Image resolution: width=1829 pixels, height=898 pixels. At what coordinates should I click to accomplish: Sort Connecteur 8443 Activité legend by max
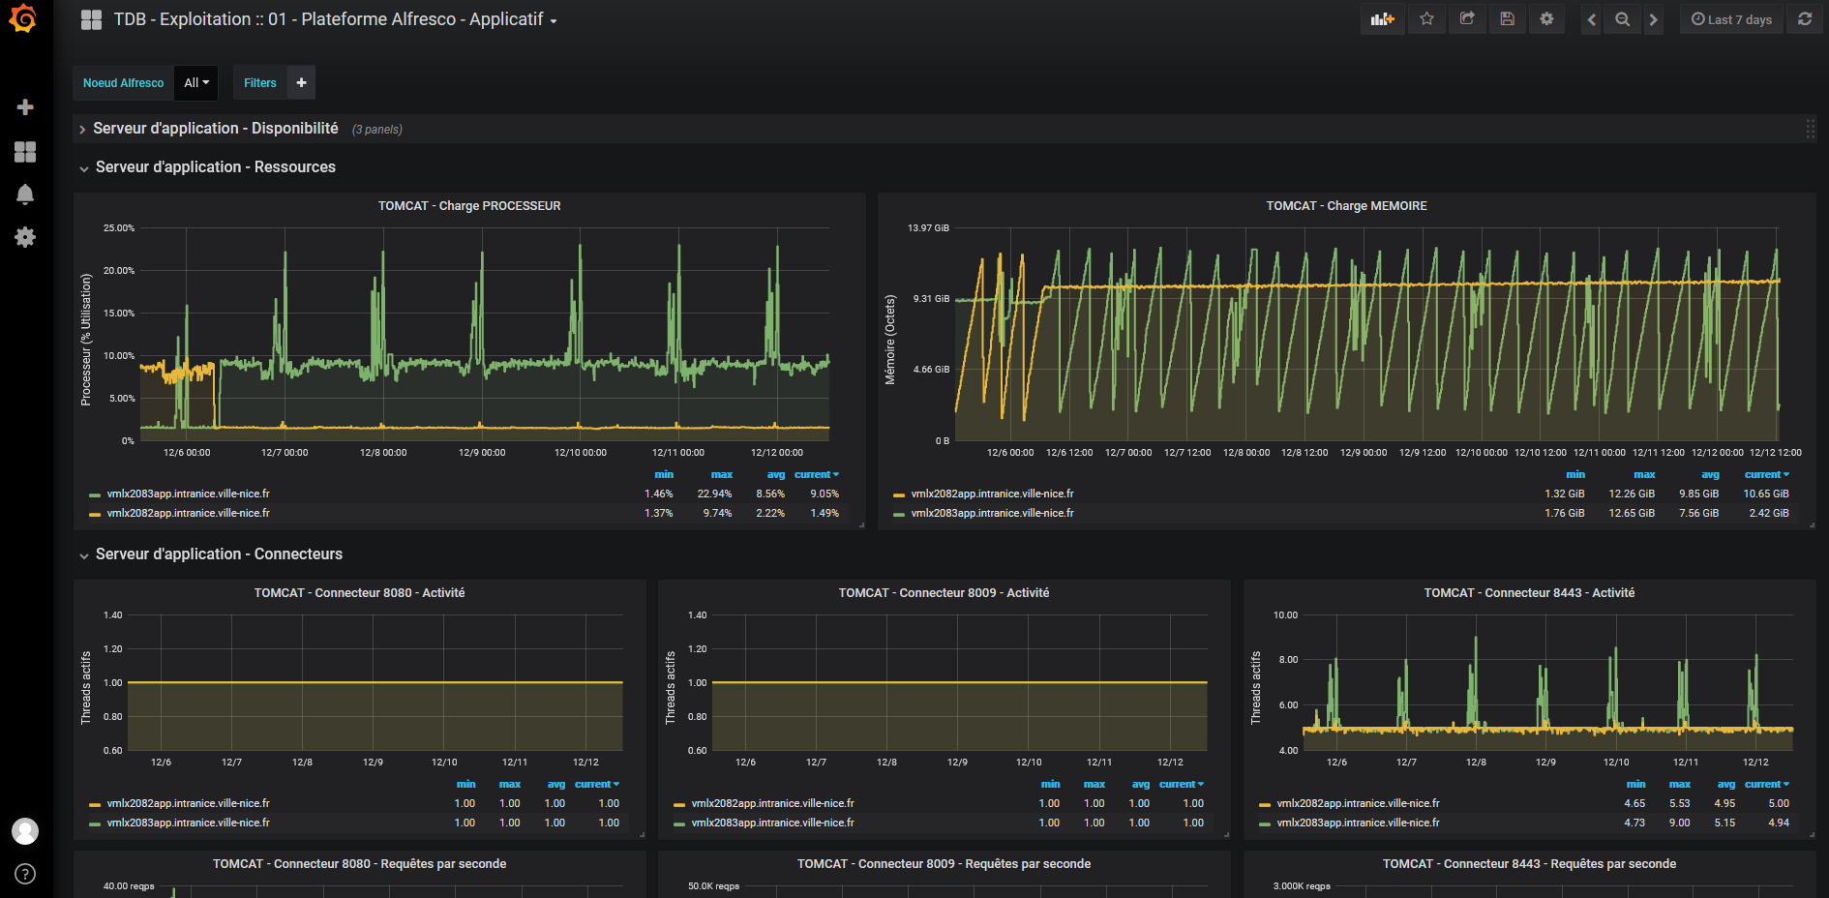point(1680,784)
